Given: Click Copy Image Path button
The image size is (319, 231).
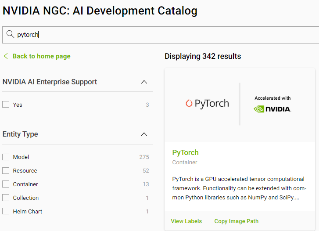Looking at the screenshot, I should point(237,221).
